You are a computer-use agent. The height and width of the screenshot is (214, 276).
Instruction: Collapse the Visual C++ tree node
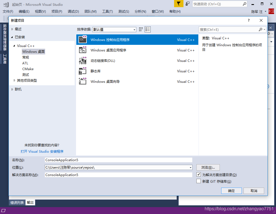[14, 46]
